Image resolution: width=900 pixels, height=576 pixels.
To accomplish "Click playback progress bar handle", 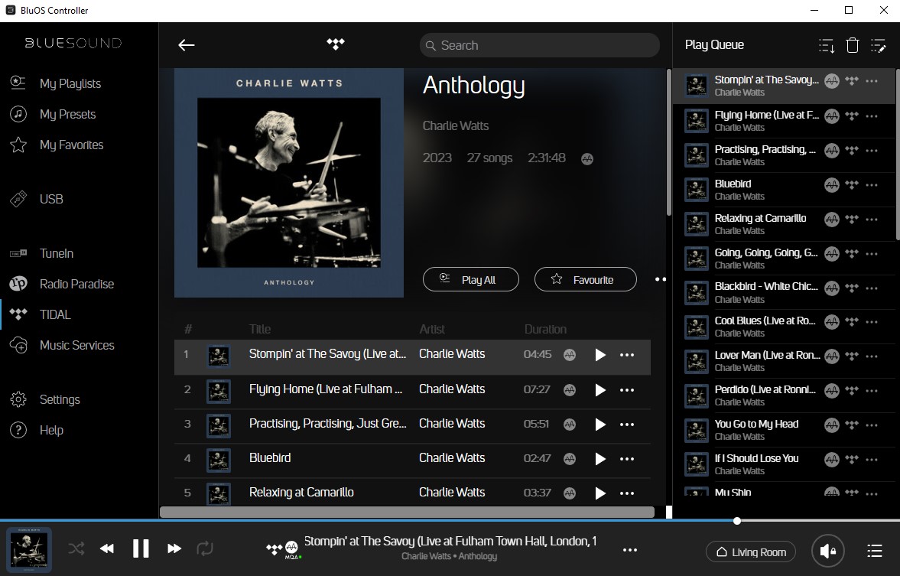I will [737, 521].
